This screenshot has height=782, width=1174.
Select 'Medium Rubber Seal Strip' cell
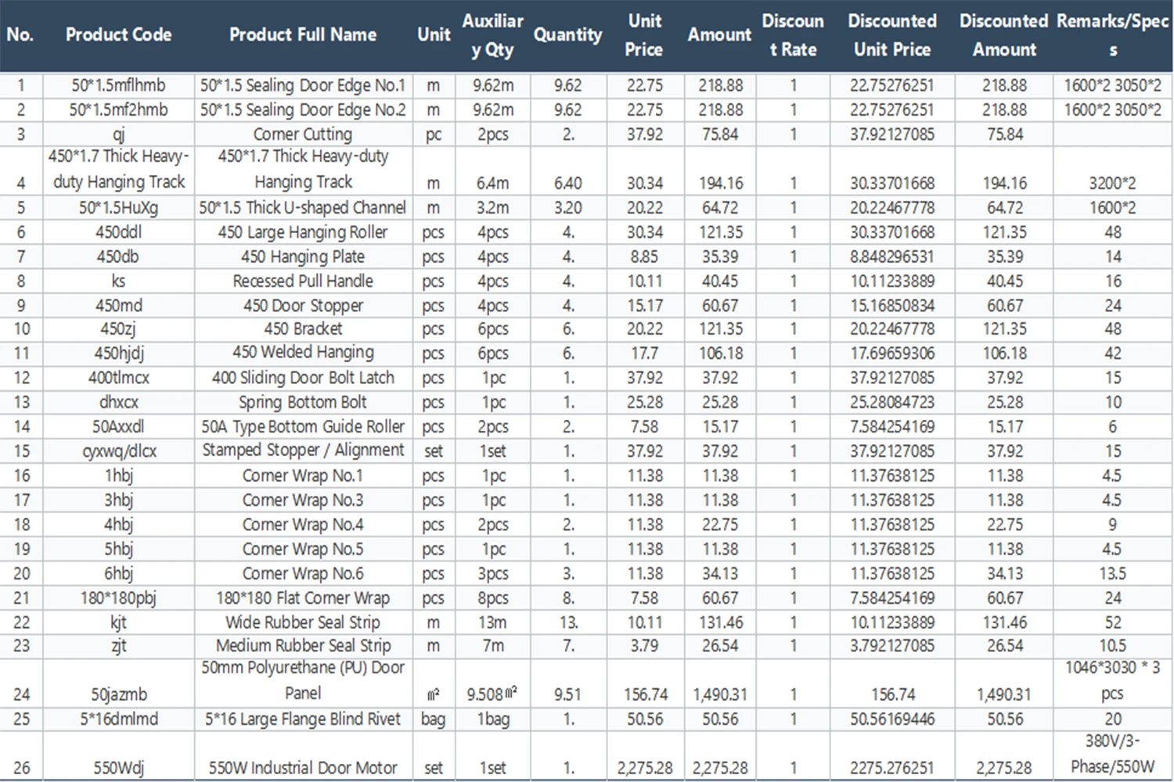303,646
